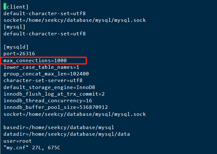Click the basedir path line

pyautogui.click(x=59, y=127)
